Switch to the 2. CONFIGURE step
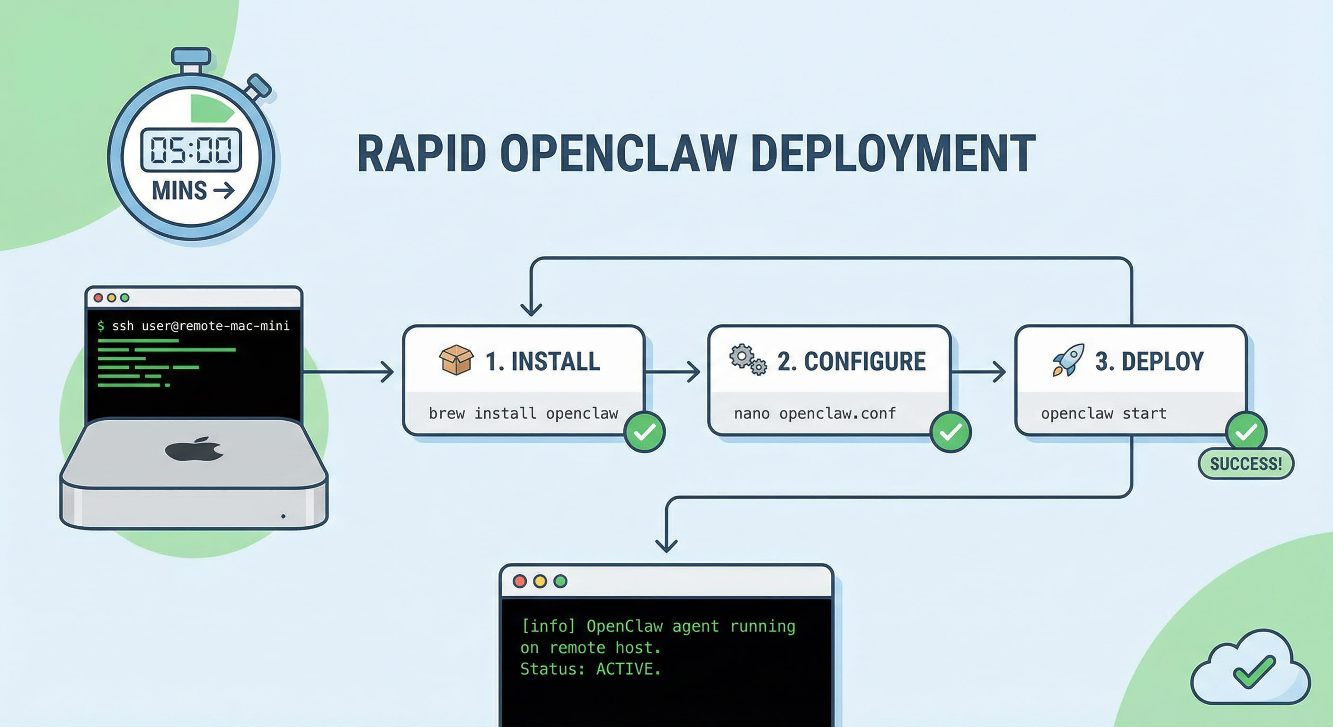The width and height of the screenshot is (1333, 727). 851,362
